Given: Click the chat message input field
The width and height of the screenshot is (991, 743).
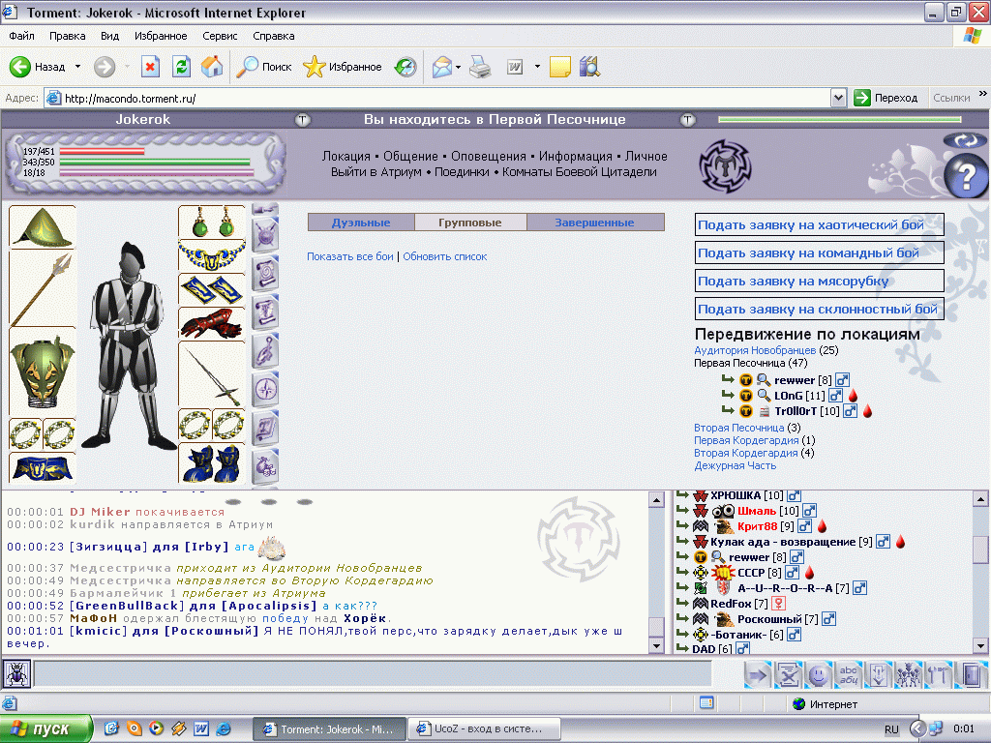Looking at the screenshot, I should point(372,674).
